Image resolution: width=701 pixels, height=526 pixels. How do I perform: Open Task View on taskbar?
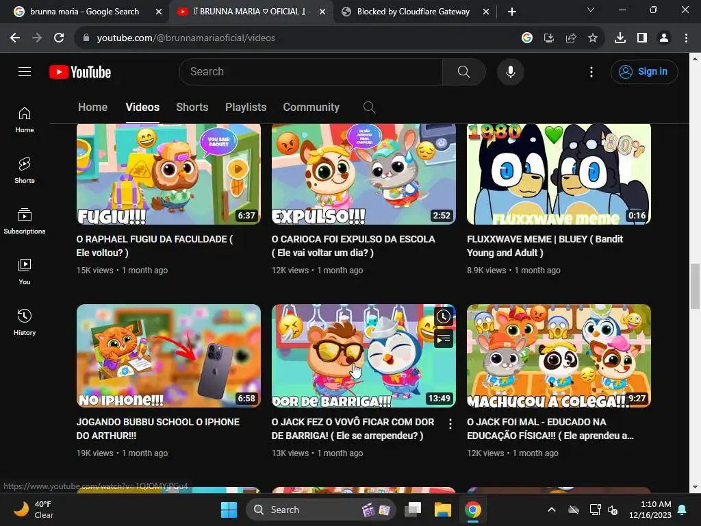point(413,510)
